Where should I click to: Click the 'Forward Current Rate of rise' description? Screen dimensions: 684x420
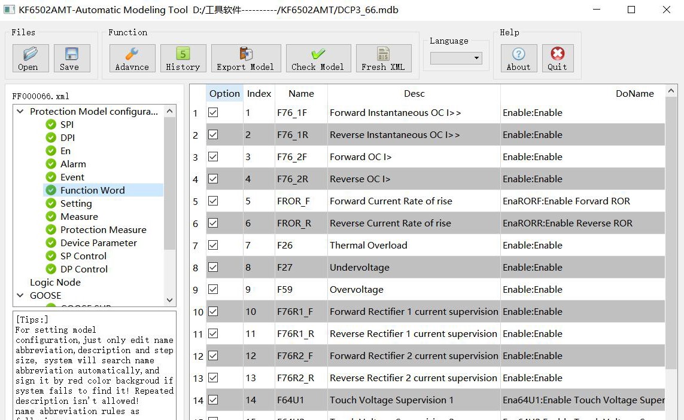pyautogui.click(x=391, y=201)
